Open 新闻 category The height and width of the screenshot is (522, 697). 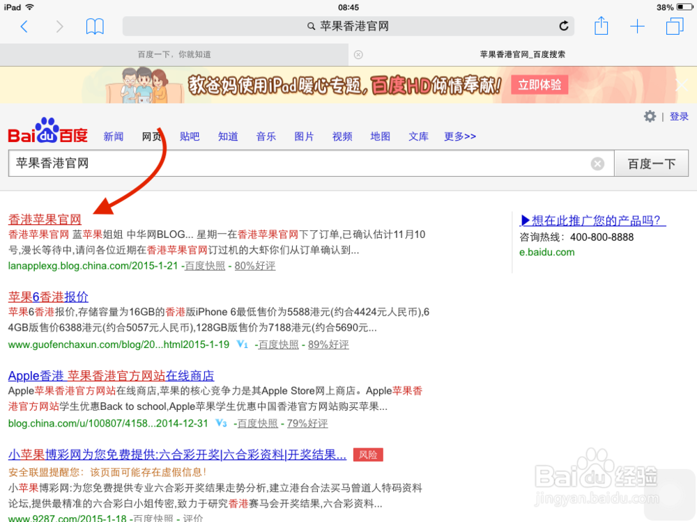[x=114, y=136]
